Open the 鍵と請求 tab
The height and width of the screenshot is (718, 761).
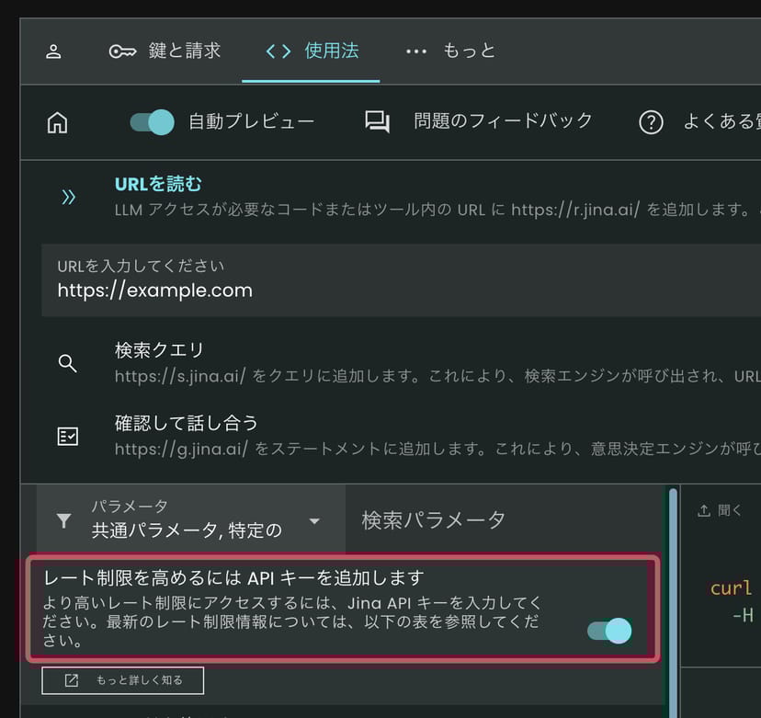click(x=165, y=51)
